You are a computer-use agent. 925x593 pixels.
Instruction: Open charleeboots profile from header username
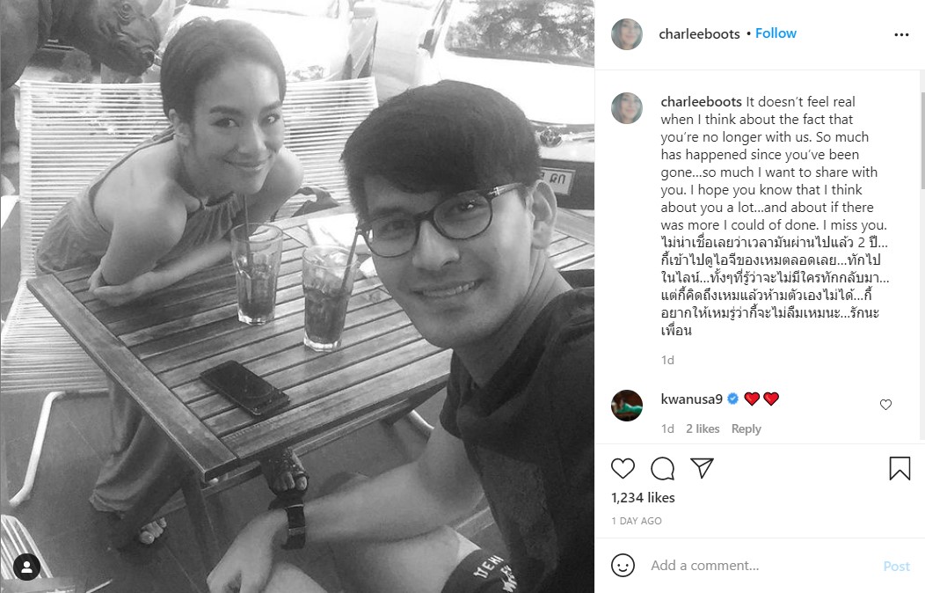pos(699,34)
